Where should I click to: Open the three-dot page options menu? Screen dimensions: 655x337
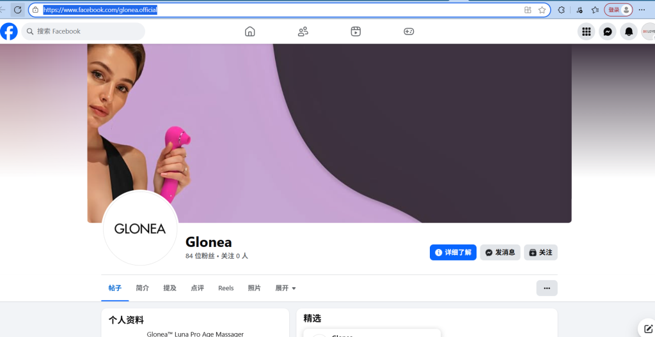pos(547,288)
